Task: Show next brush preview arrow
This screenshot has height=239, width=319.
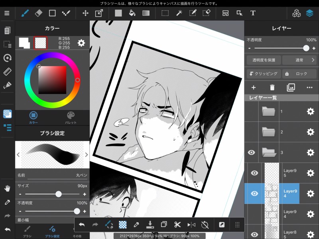Action: (x=86, y=155)
